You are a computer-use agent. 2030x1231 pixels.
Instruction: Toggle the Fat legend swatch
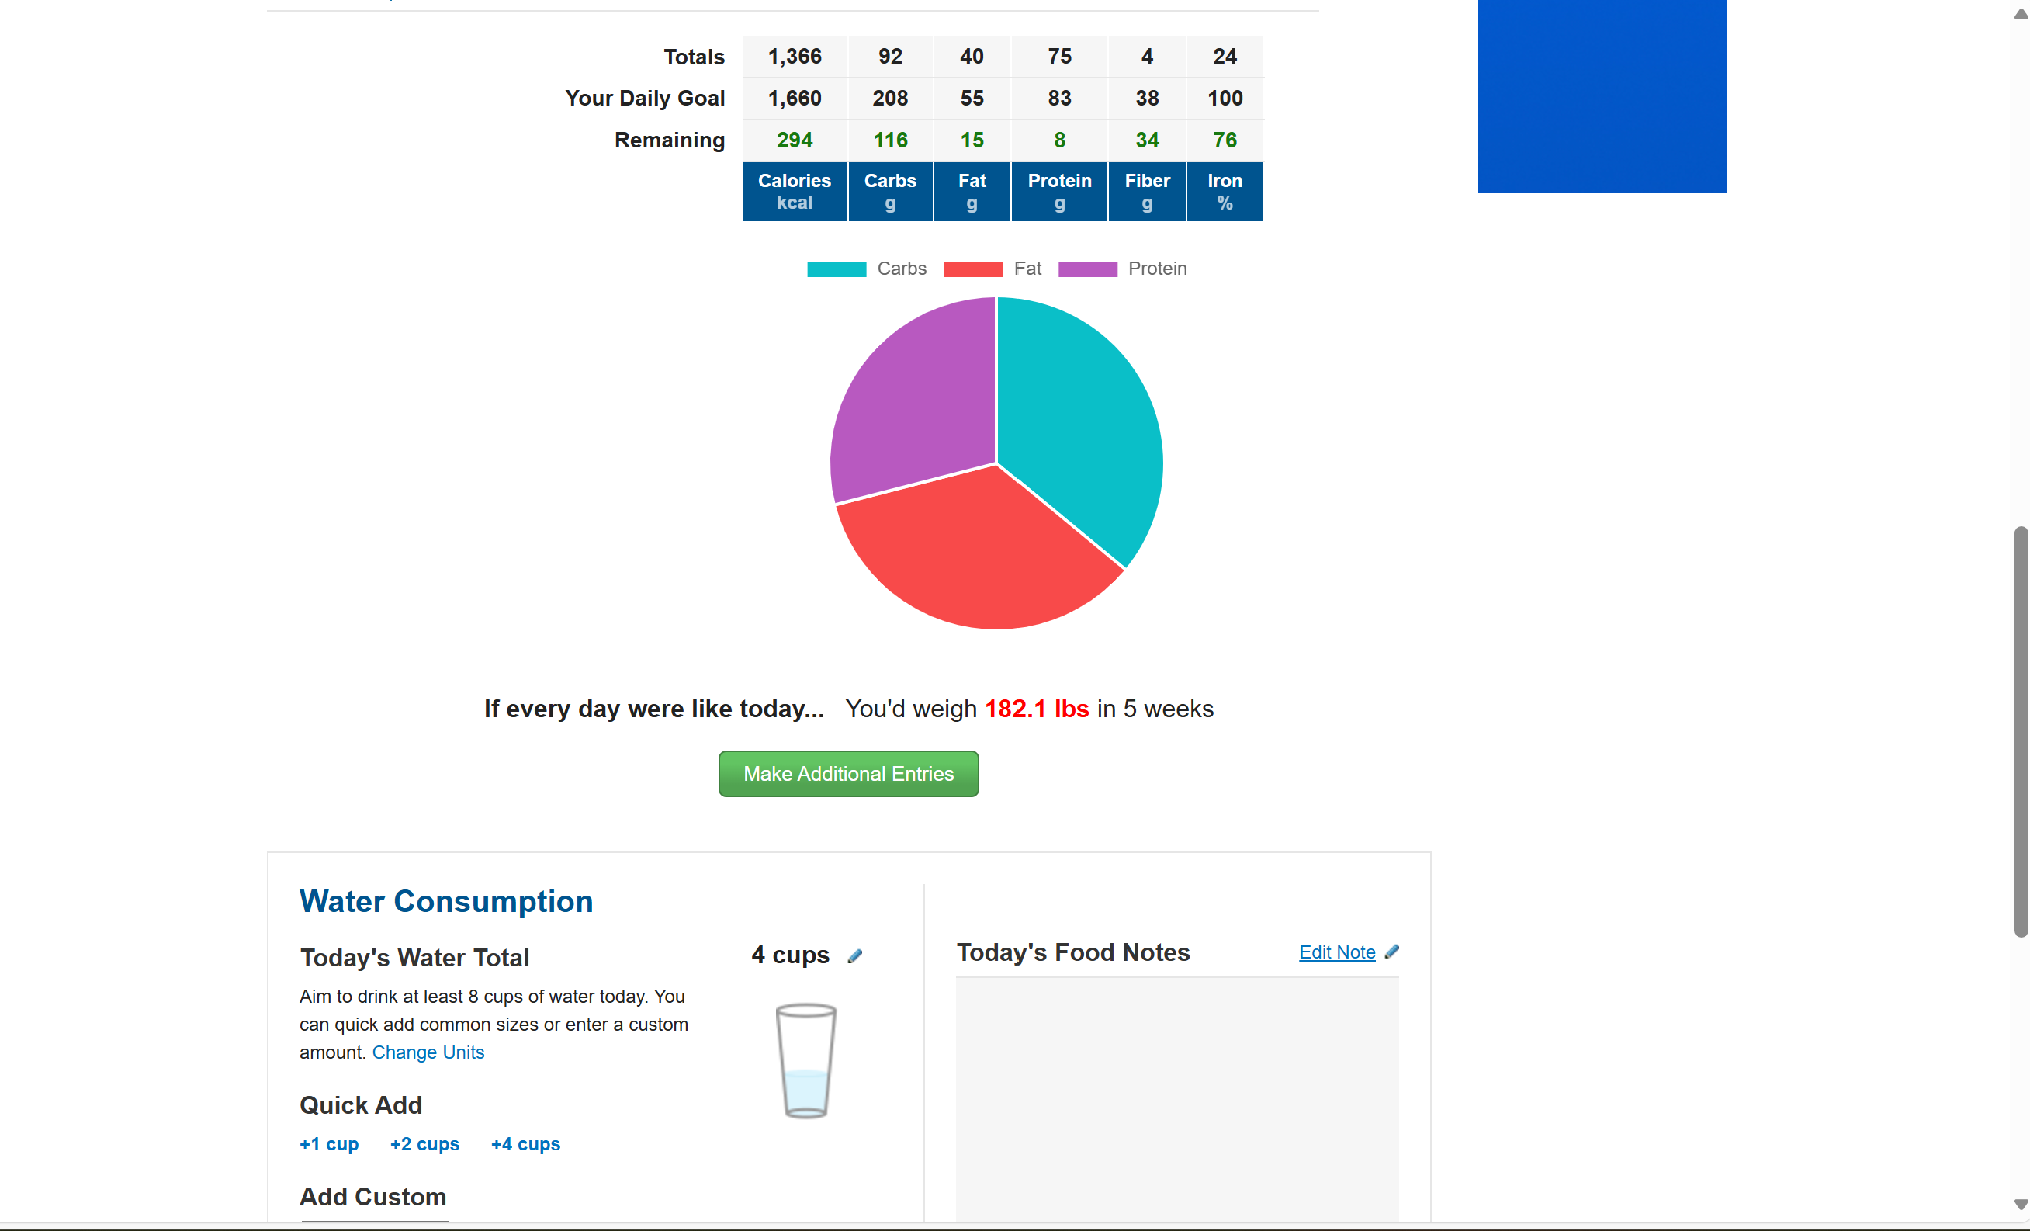point(973,269)
